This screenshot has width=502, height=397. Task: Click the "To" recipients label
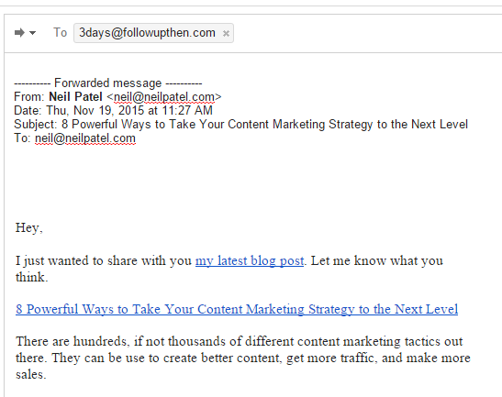(60, 33)
